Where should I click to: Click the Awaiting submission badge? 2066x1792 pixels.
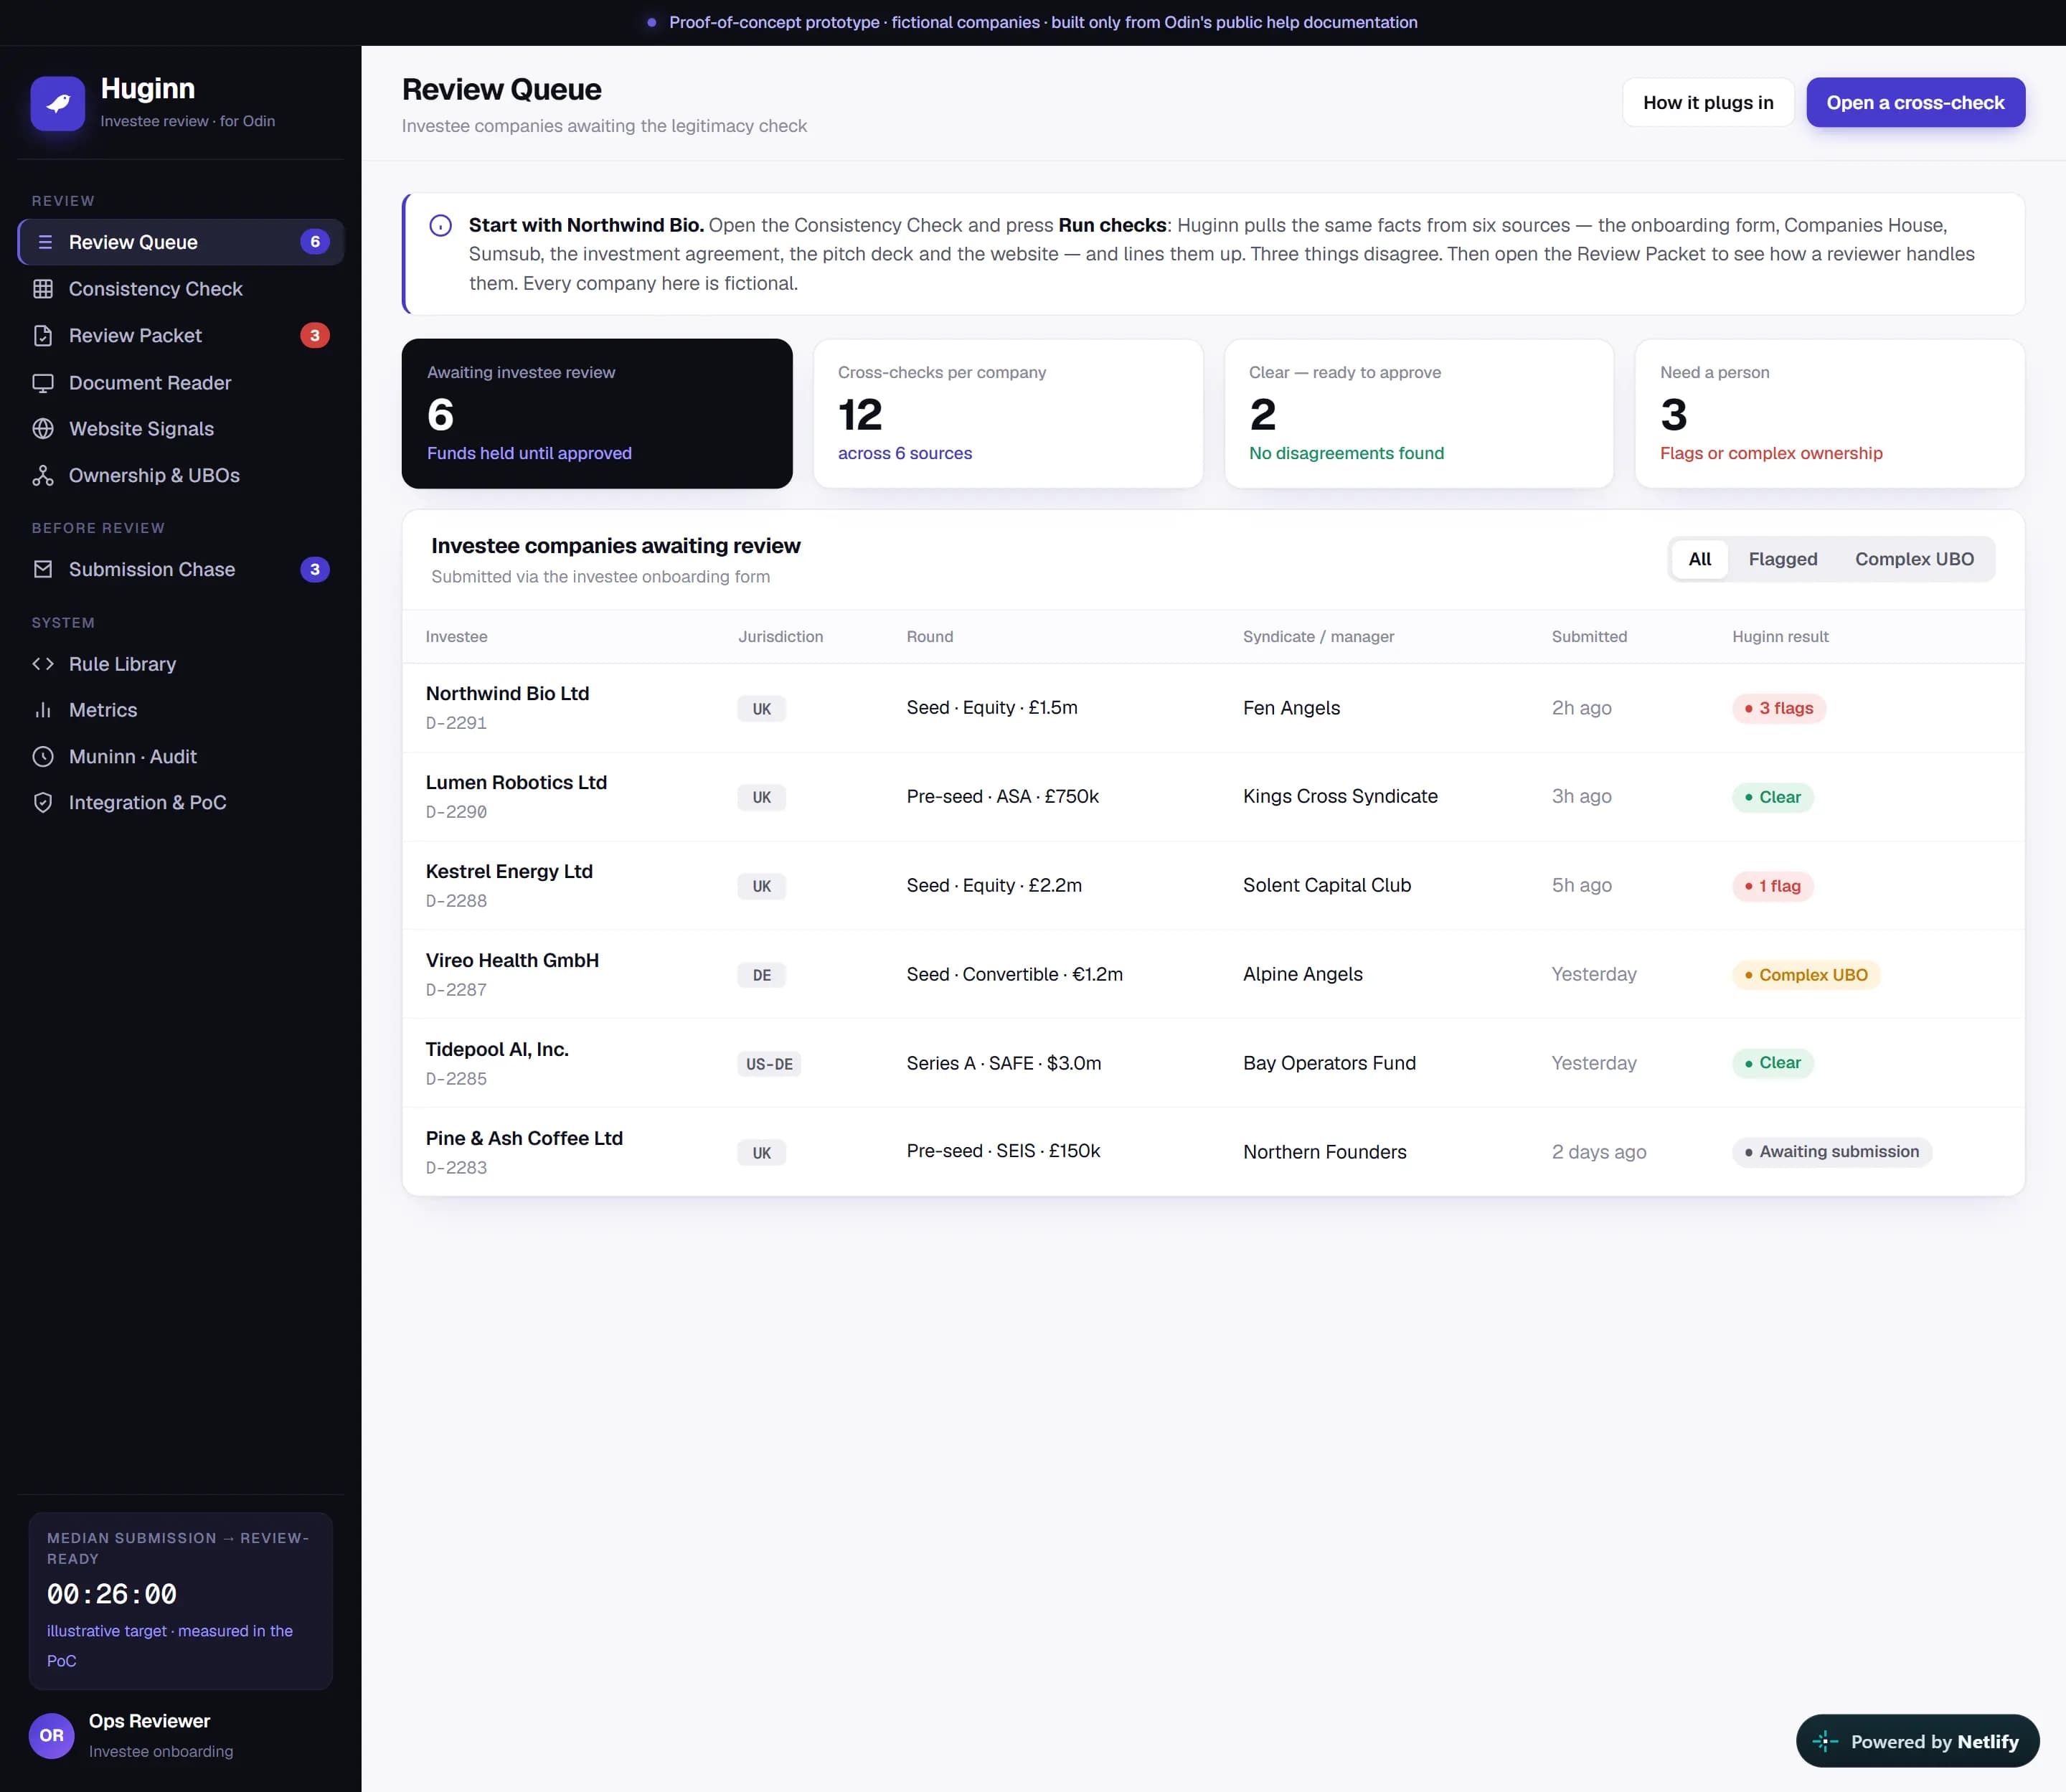point(1831,1152)
